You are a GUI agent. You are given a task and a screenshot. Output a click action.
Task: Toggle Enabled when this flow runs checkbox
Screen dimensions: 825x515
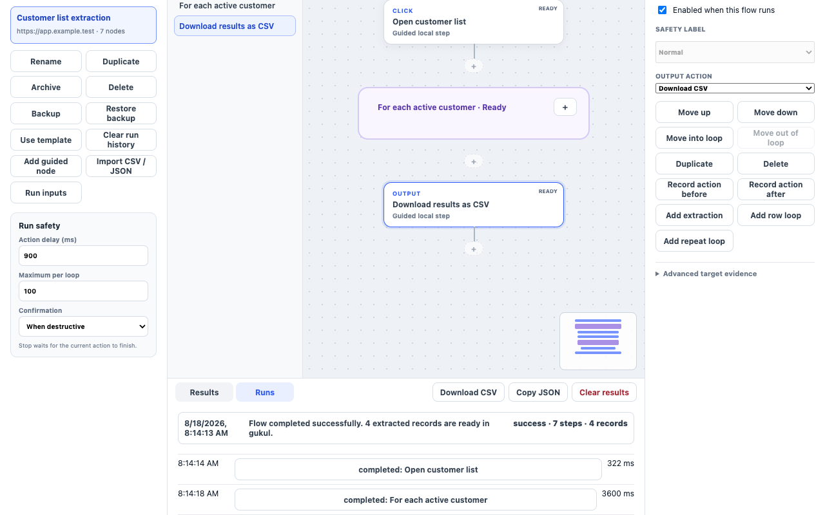662,10
